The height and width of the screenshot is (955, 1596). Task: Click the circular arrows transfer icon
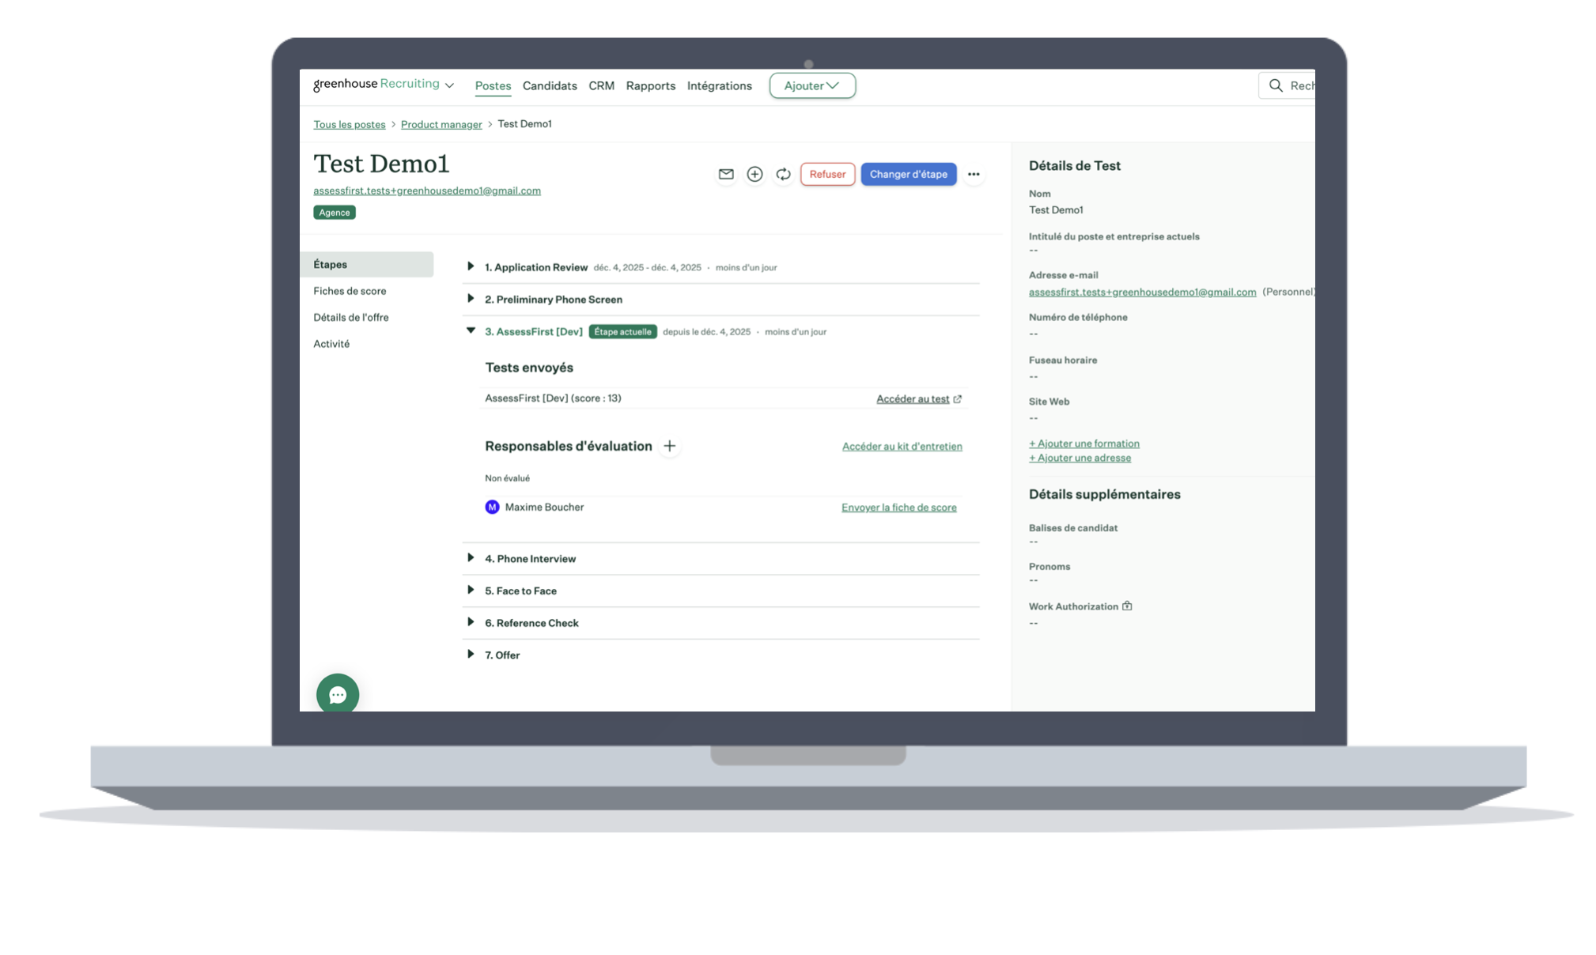tap(783, 174)
